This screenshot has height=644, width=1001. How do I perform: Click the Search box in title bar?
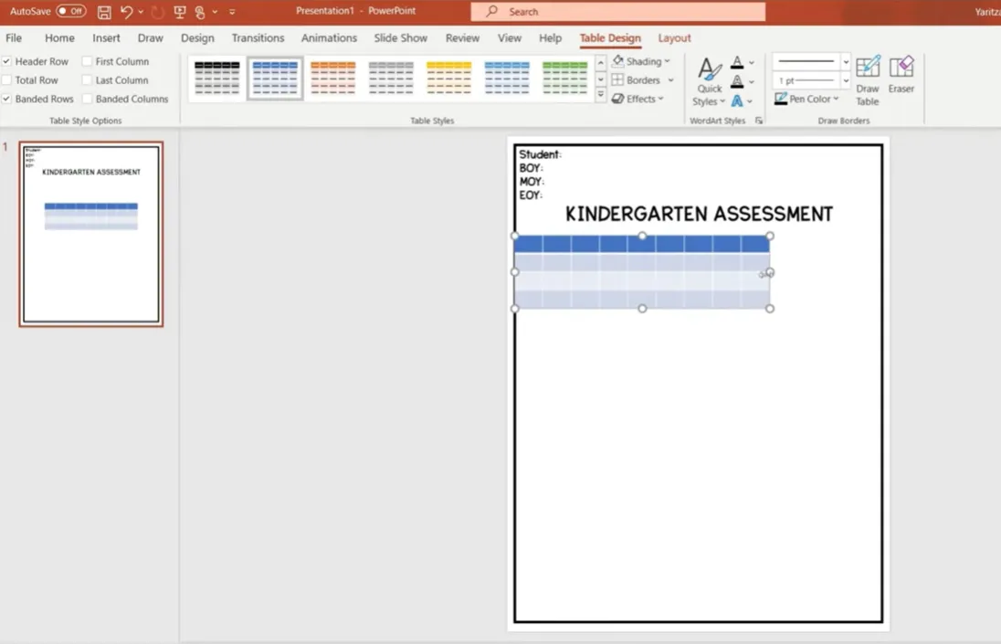coord(618,12)
